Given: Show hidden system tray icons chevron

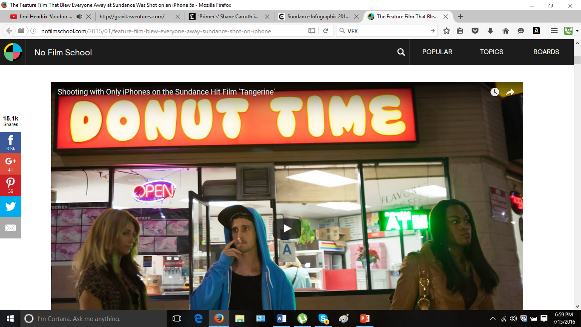Looking at the screenshot, I should pos(493,318).
